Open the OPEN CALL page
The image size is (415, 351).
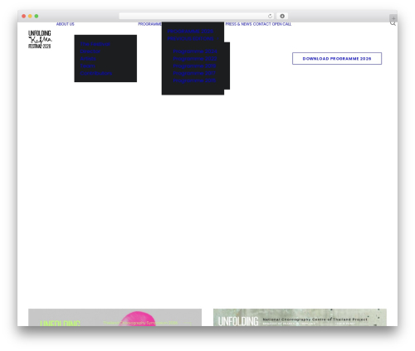pyautogui.click(x=281, y=24)
